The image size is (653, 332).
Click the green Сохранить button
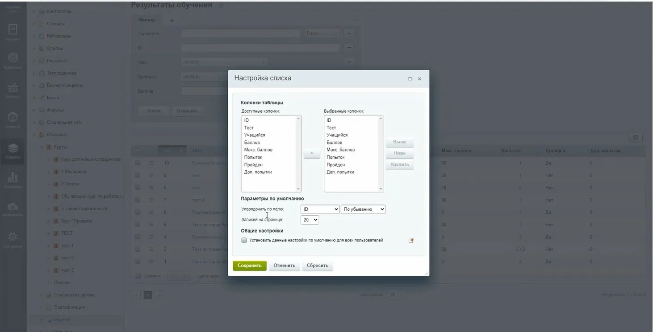pyautogui.click(x=250, y=266)
